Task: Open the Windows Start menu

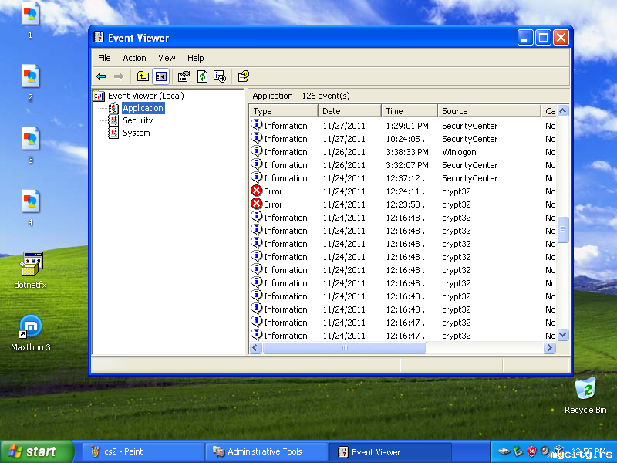Action: [x=36, y=452]
